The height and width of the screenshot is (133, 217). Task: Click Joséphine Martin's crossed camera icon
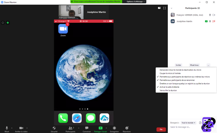pos(214,21)
